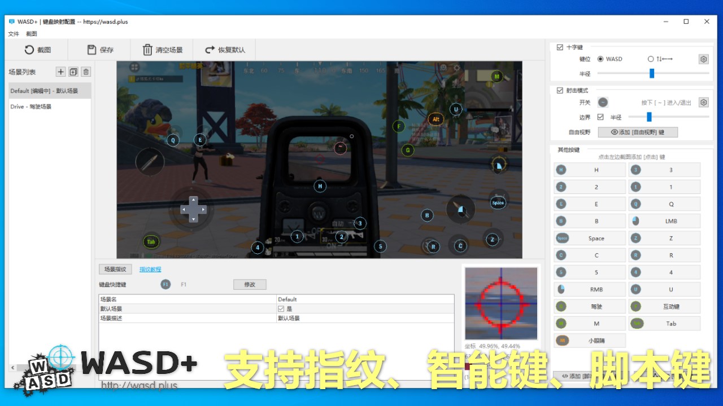
Task: Click the RMB button in 其他按键
Action: pos(590,289)
